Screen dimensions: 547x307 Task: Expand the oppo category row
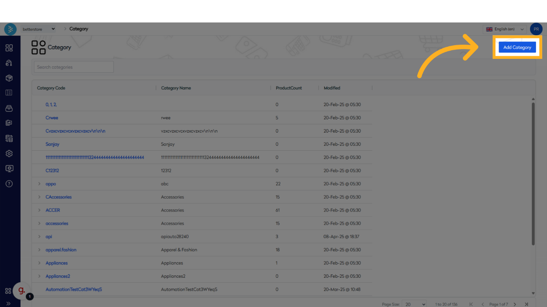(39, 184)
